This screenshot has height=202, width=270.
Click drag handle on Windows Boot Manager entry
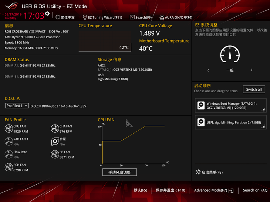[x=263, y=110]
